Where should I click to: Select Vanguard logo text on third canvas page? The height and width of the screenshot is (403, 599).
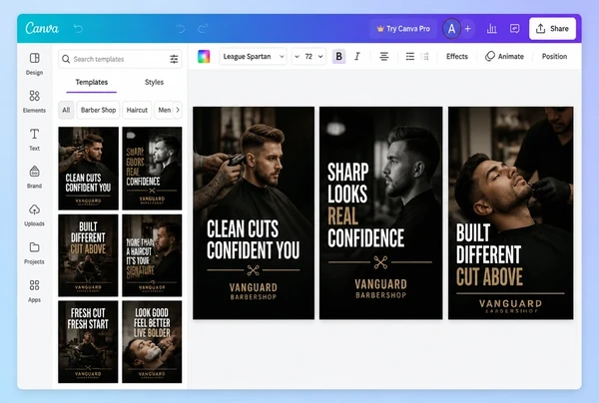pos(511,305)
